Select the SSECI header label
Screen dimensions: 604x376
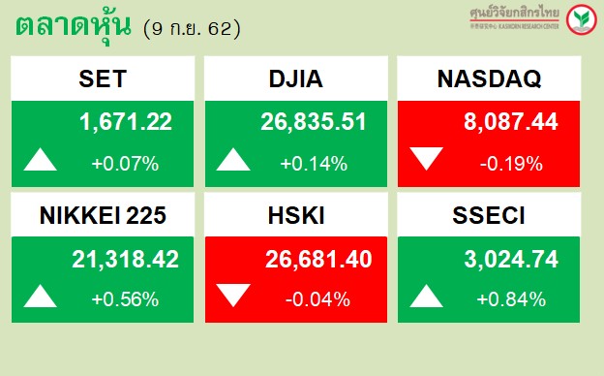(x=489, y=215)
